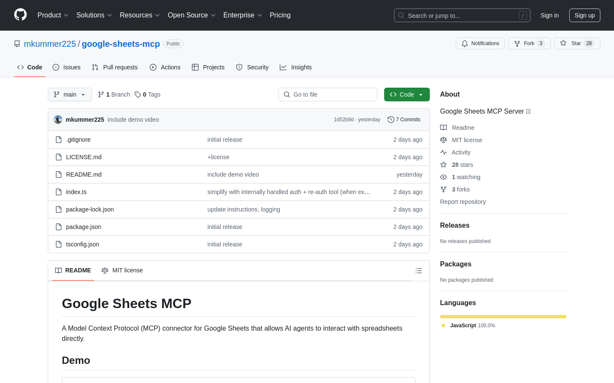Click the file icon for package.json
This screenshot has height=383, width=614.
tap(59, 227)
